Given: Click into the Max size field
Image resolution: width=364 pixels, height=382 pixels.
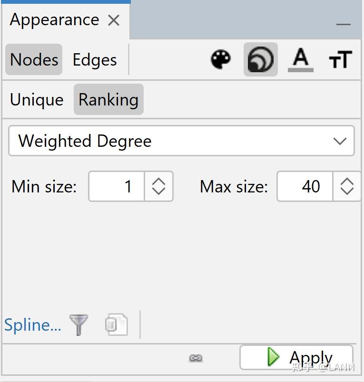Looking at the screenshot, I should pyautogui.click(x=305, y=186).
